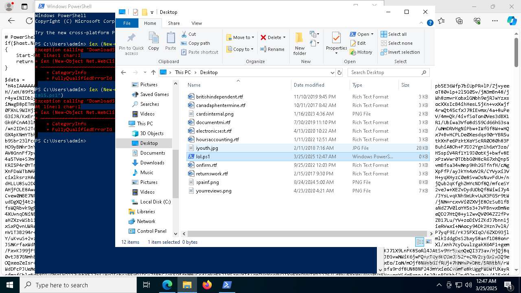Open Microsoft Edge from taskbar
521x293 pixels.
167,285
